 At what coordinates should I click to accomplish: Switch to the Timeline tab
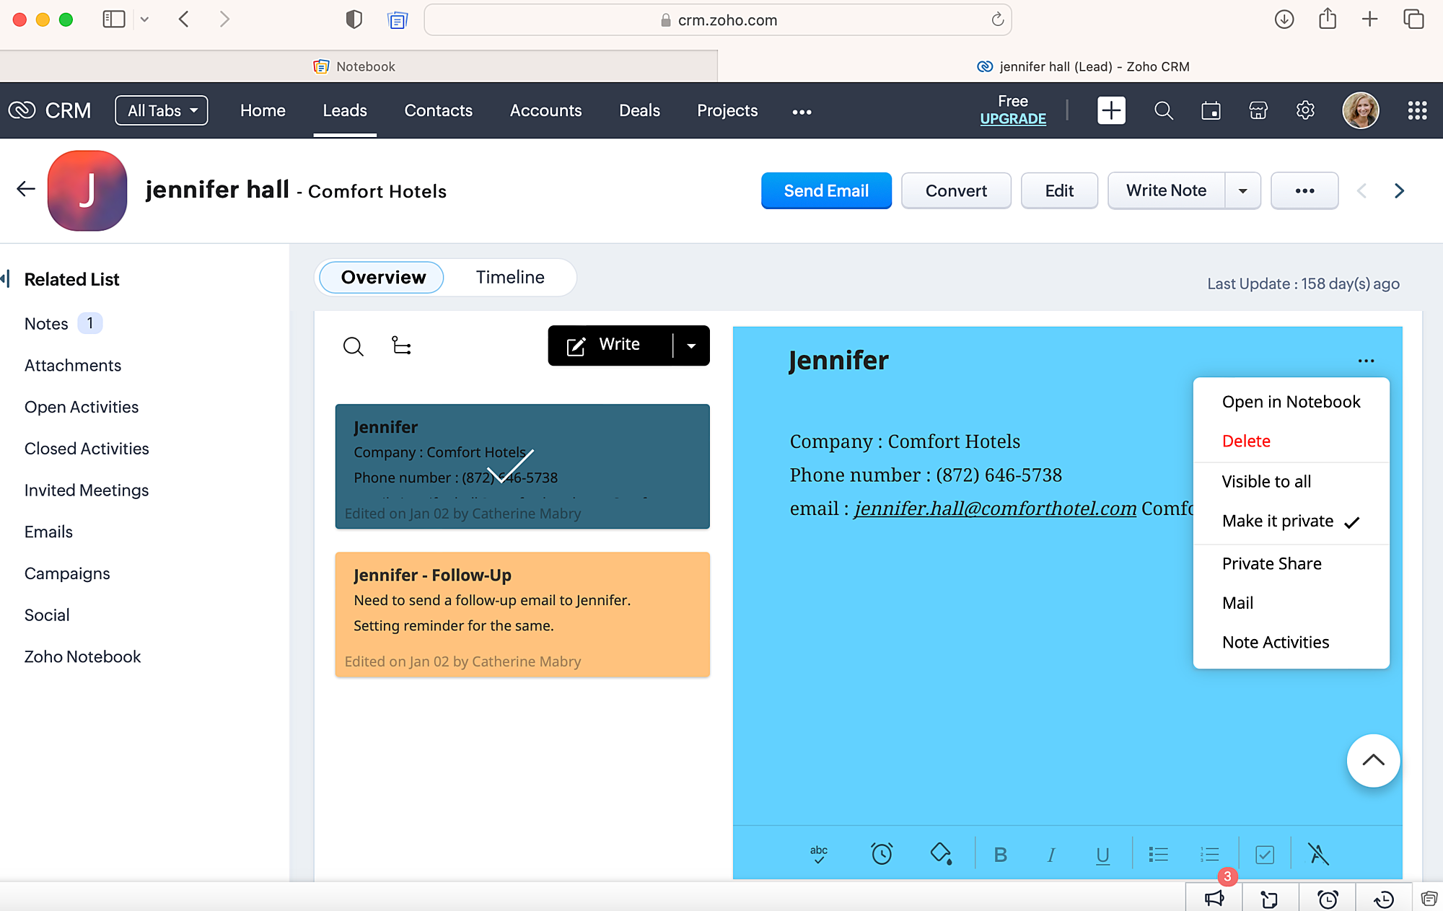tap(509, 278)
